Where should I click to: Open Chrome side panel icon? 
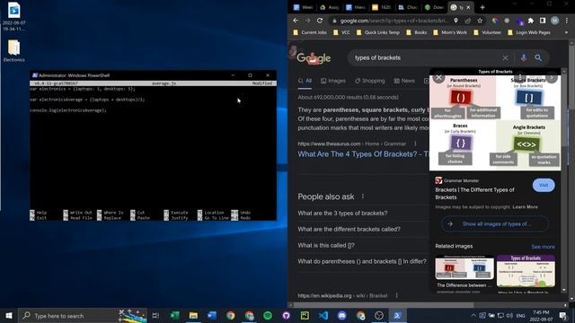[543, 21]
